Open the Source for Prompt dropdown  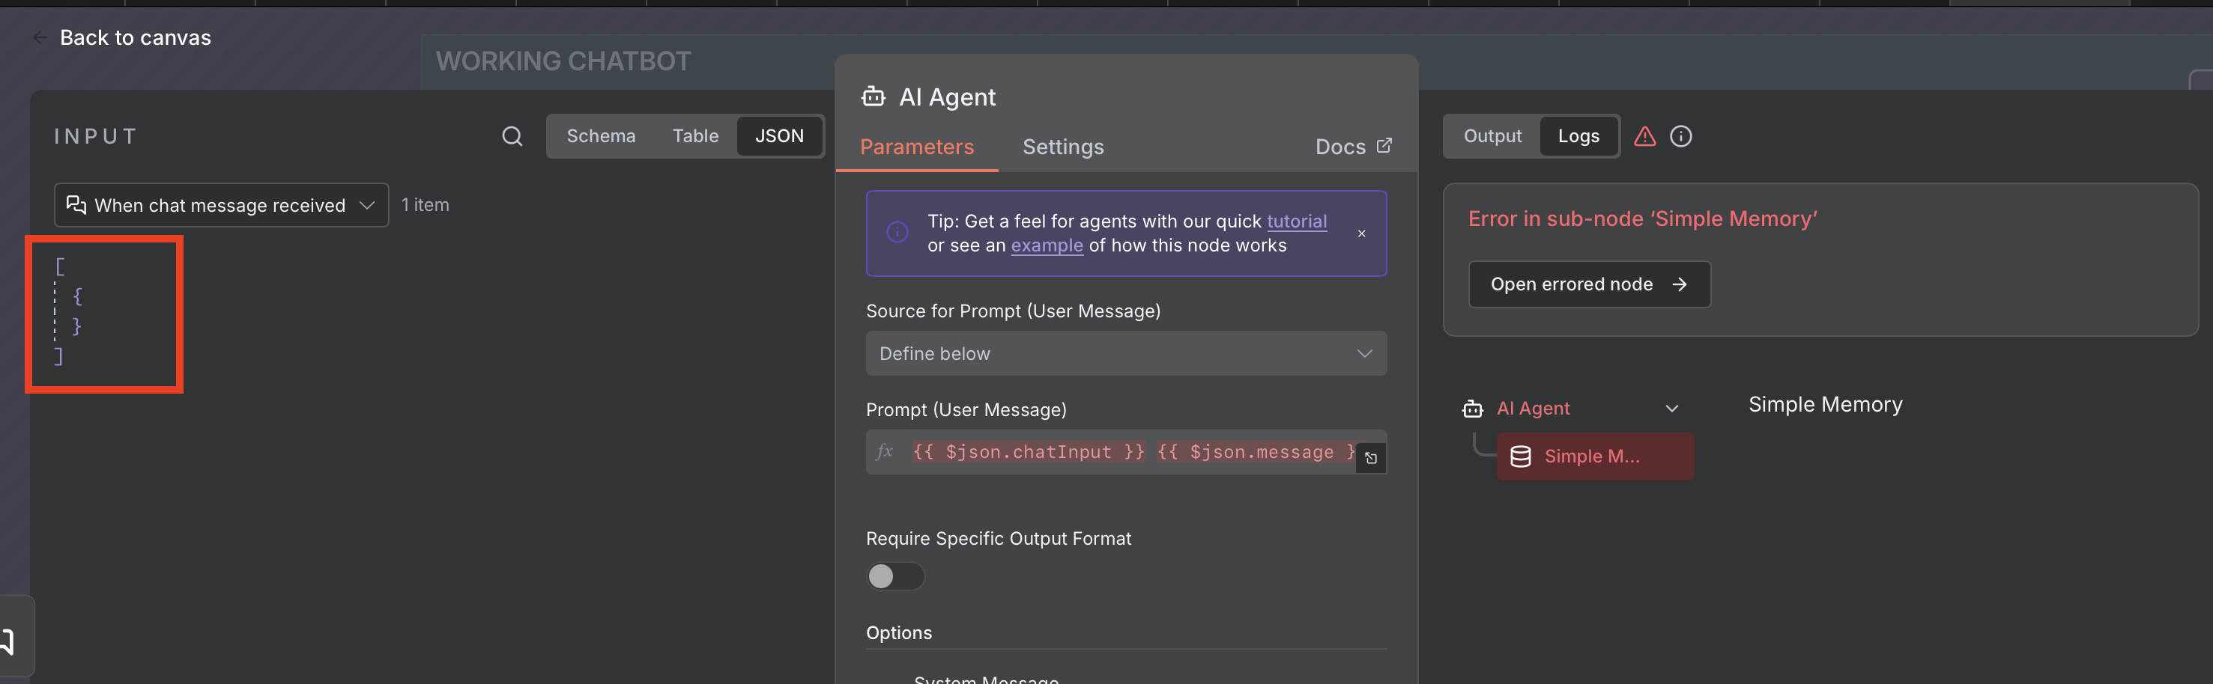click(1125, 353)
